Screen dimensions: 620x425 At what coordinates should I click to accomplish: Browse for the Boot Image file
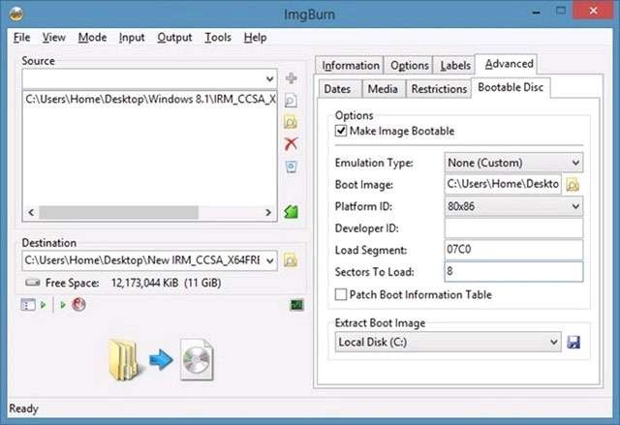tap(573, 184)
